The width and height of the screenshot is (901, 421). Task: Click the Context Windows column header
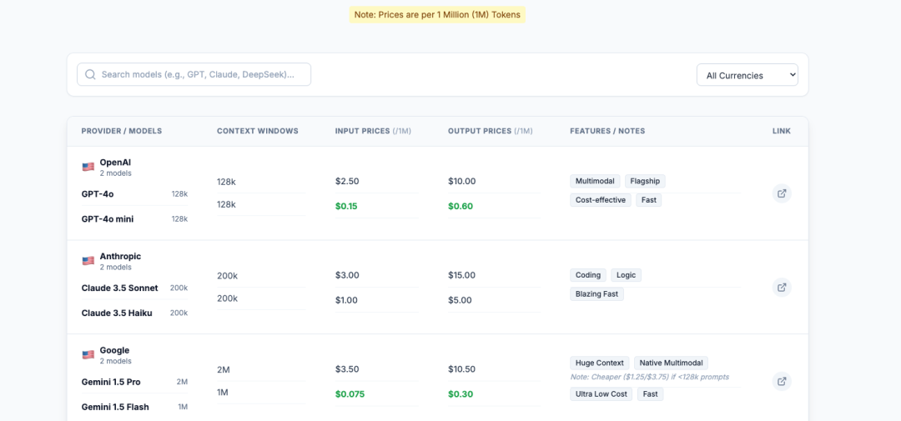click(258, 131)
